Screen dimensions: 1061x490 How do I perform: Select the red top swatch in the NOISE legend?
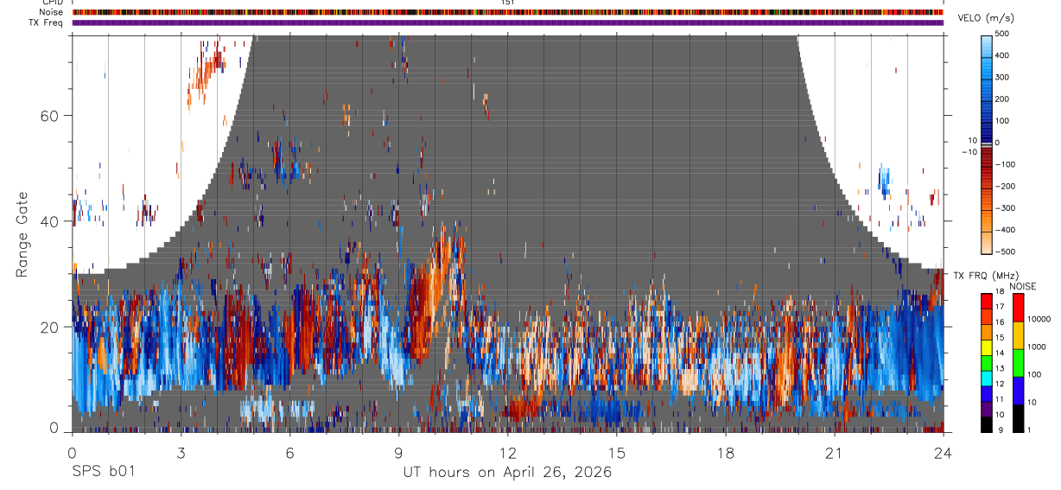click(1018, 308)
